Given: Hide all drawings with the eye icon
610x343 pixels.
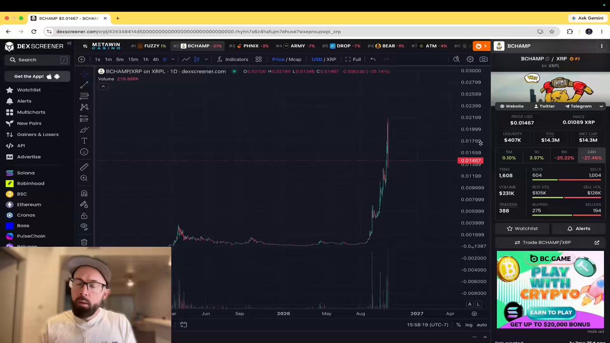Looking at the screenshot, I should click(x=84, y=227).
